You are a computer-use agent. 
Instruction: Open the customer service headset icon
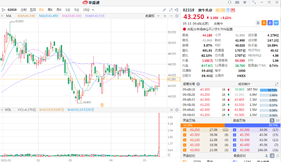coord(229,2)
